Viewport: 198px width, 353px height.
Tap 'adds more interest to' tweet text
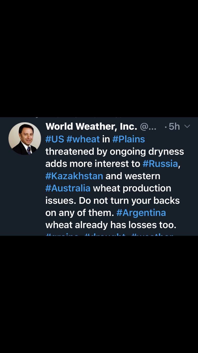click(x=93, y=164)
